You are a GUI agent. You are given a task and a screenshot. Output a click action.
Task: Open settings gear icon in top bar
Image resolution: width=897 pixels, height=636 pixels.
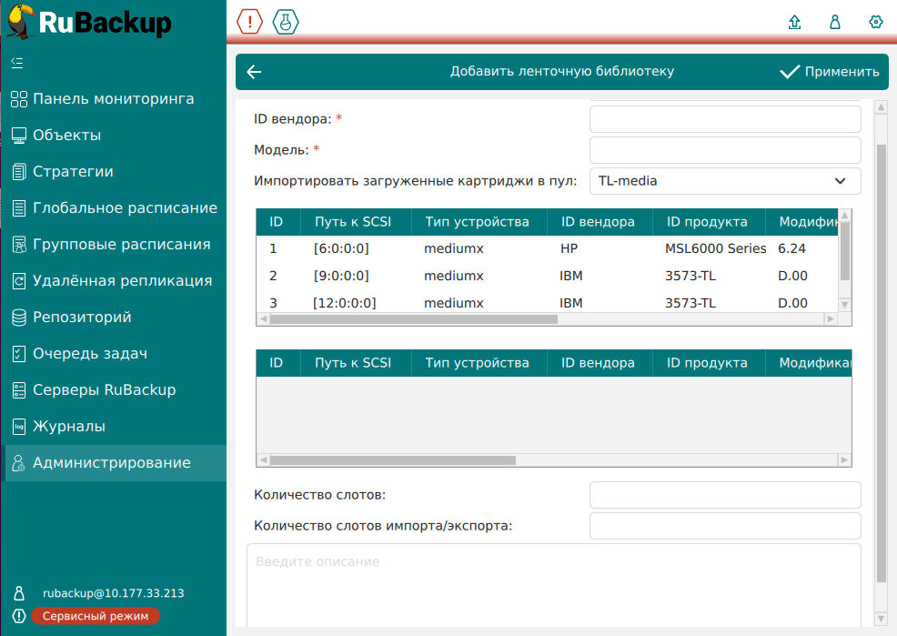click(876, 23)
